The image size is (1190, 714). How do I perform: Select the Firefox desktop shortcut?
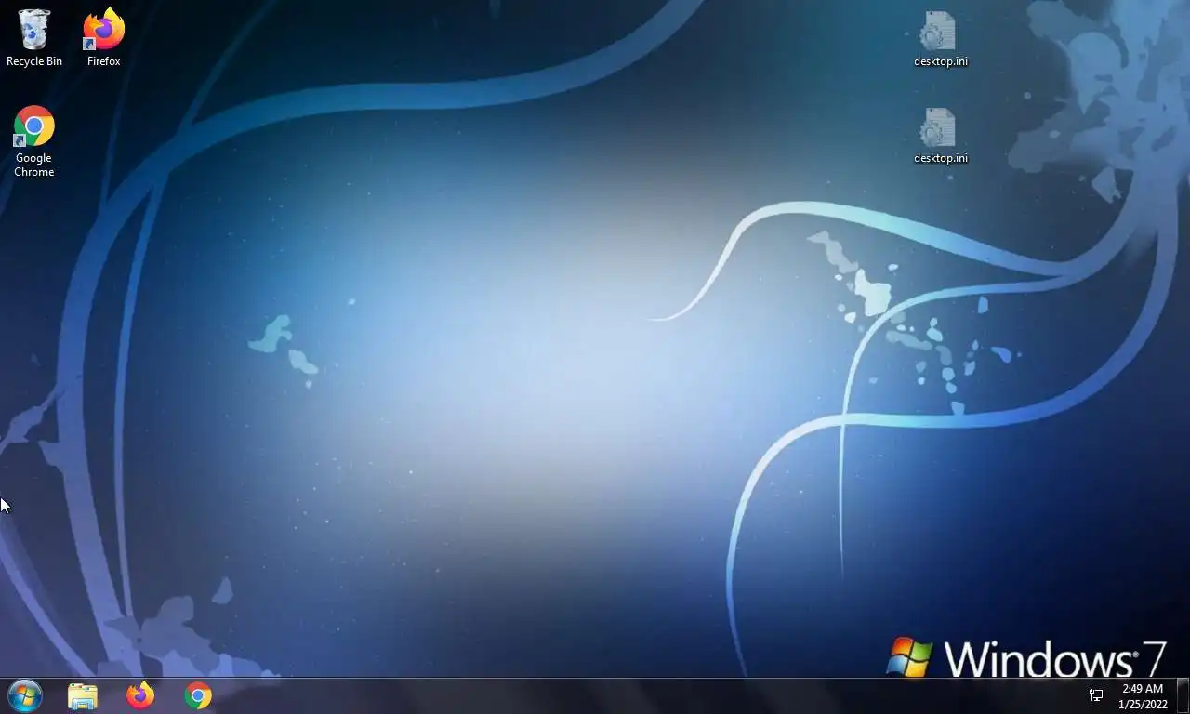(104, 38)
